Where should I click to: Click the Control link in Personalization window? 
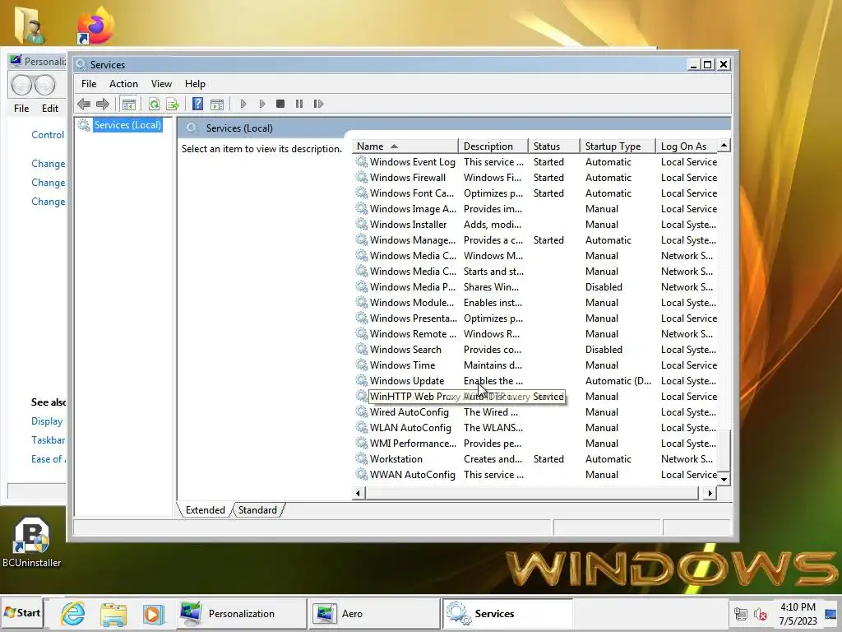point(48,135)
